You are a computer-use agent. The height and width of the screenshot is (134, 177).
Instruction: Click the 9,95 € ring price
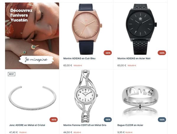(121, 132)
